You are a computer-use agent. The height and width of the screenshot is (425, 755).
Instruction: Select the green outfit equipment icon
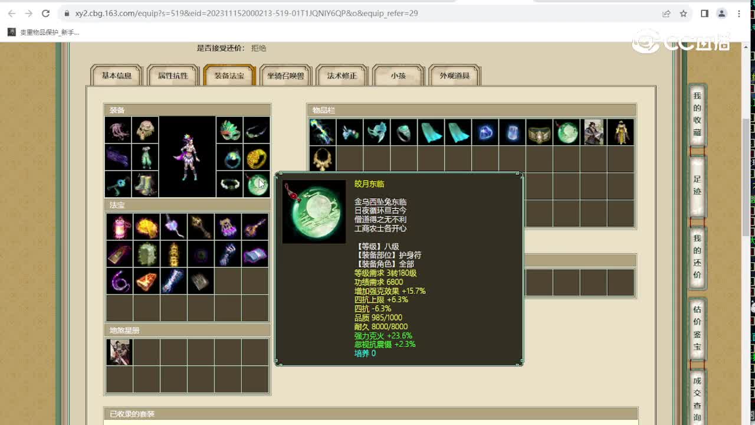(x=145, y=156)
